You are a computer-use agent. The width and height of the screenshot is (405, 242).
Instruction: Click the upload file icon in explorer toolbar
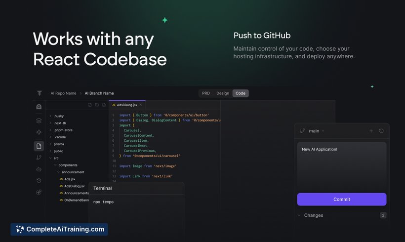click(104, 105)
